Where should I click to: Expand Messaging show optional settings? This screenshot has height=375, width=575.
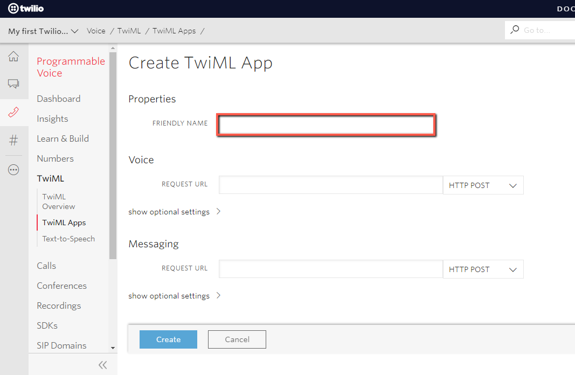tap(175, 295)
